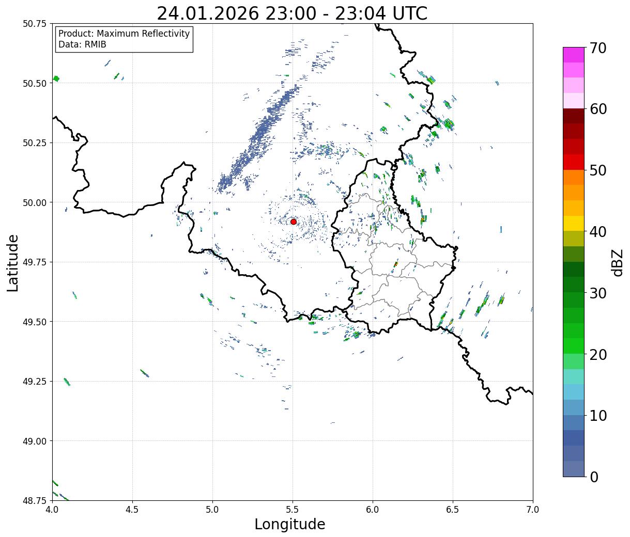Click the latitude tick label 50.75
630x537 pixels.
point(35,24)
